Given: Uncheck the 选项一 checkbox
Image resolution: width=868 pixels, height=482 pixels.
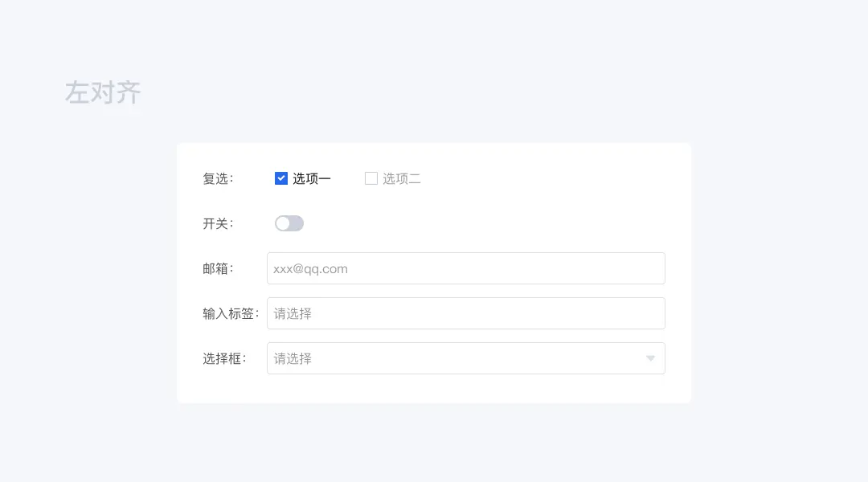Looking at the screenshot, I should [281, 178].
